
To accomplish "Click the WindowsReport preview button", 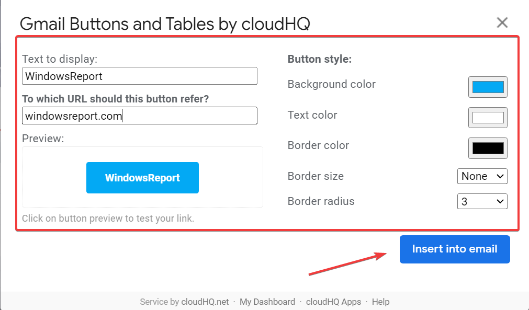I will pyautogui.click(x=142, y=178).
